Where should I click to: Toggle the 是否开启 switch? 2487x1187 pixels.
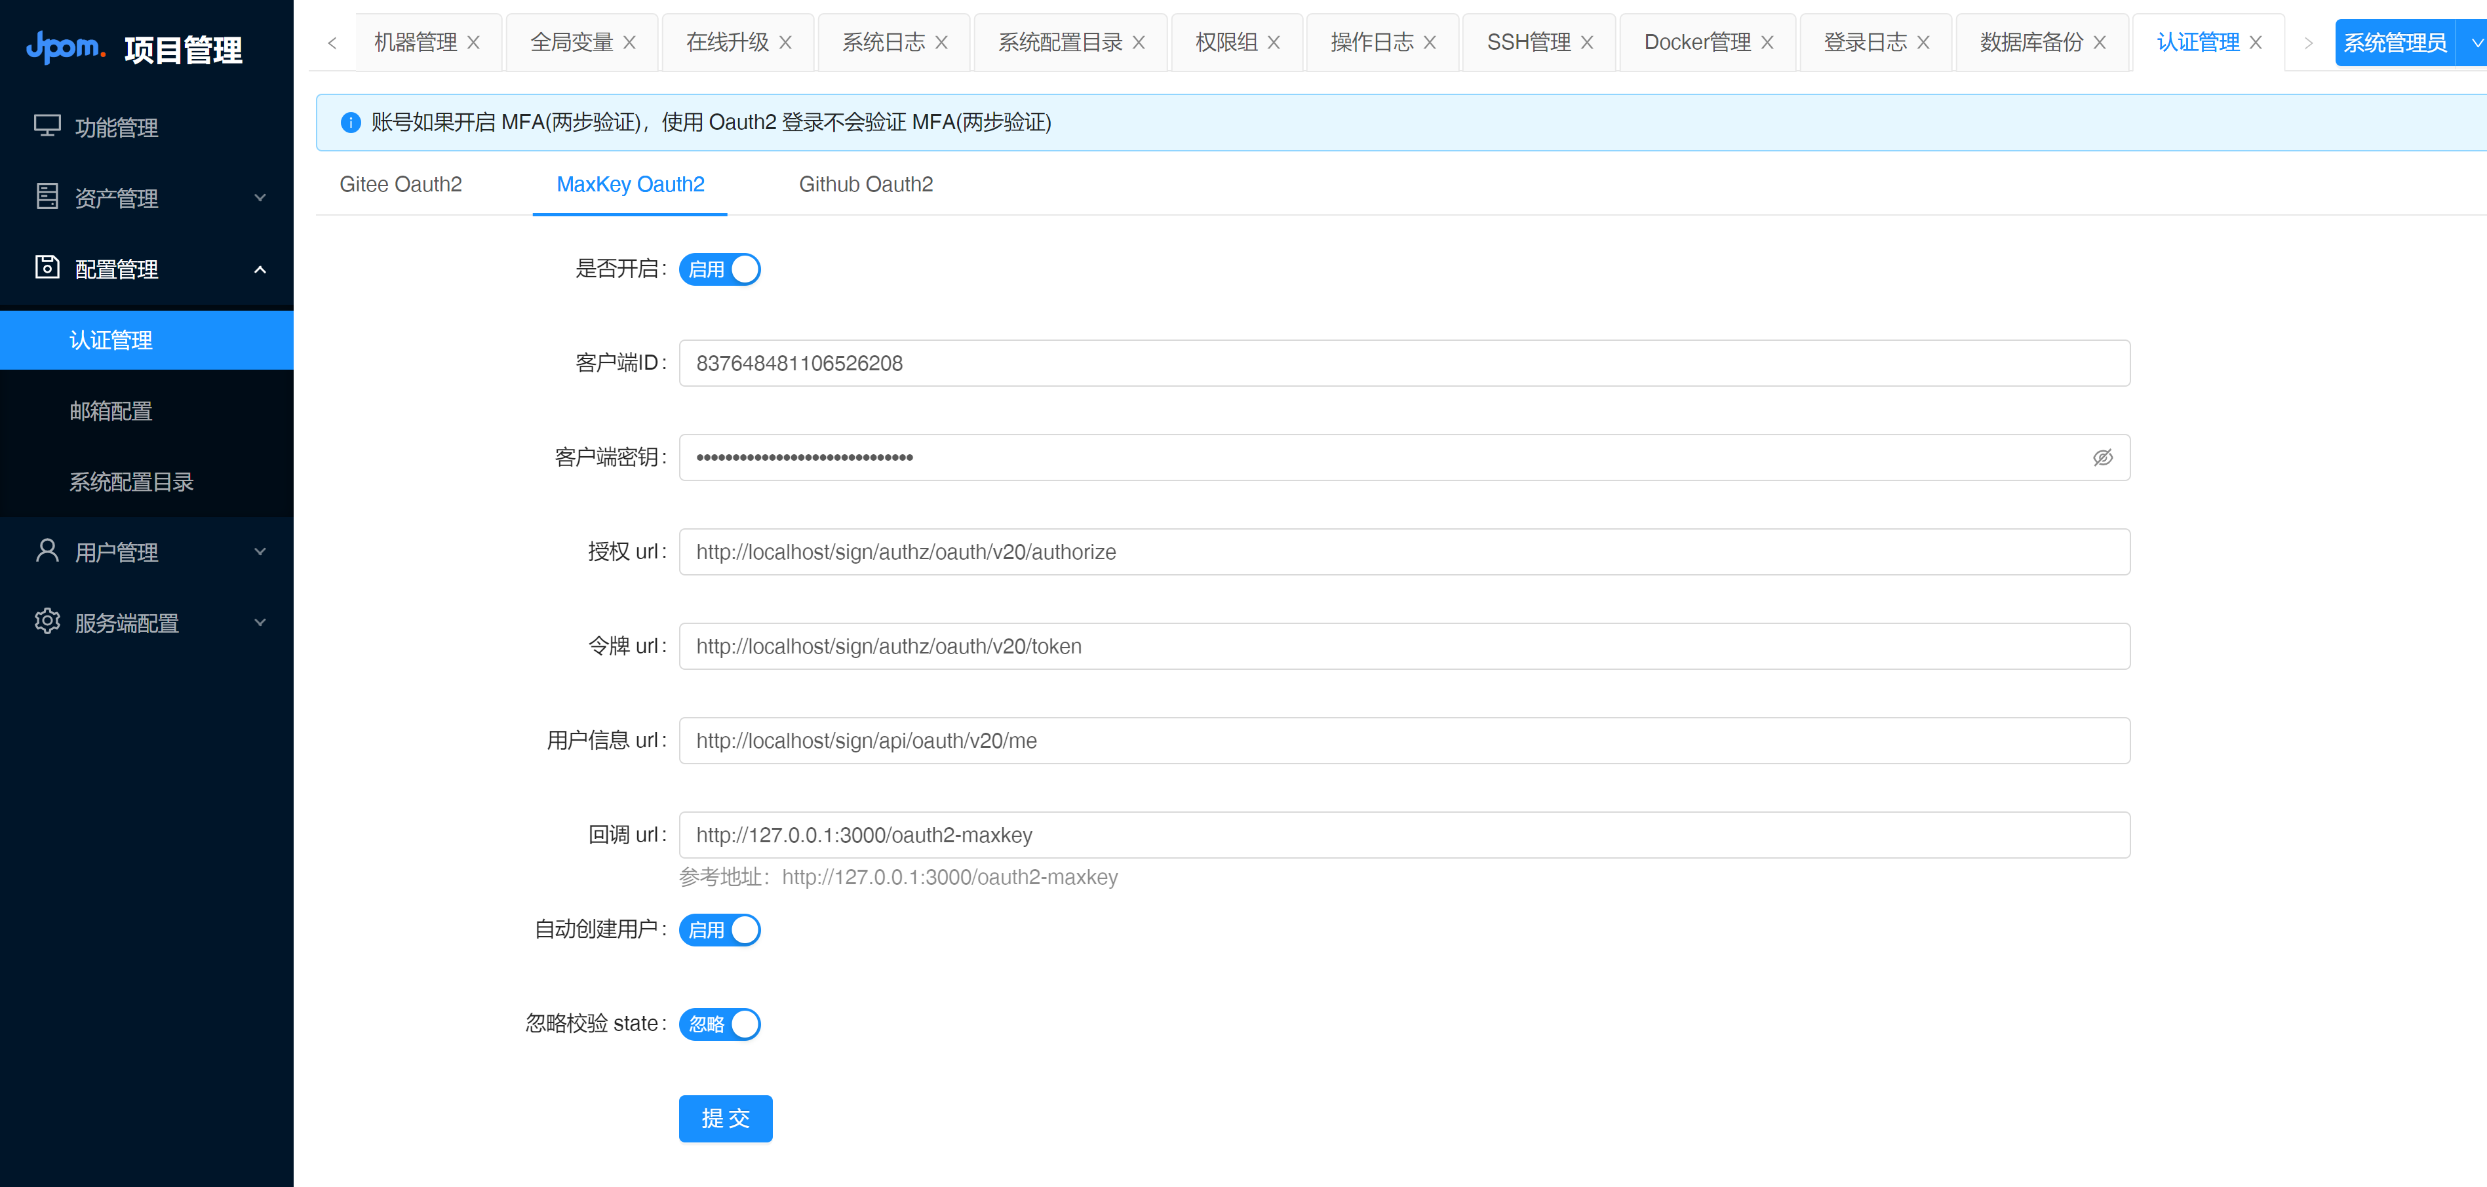(719, 269)
